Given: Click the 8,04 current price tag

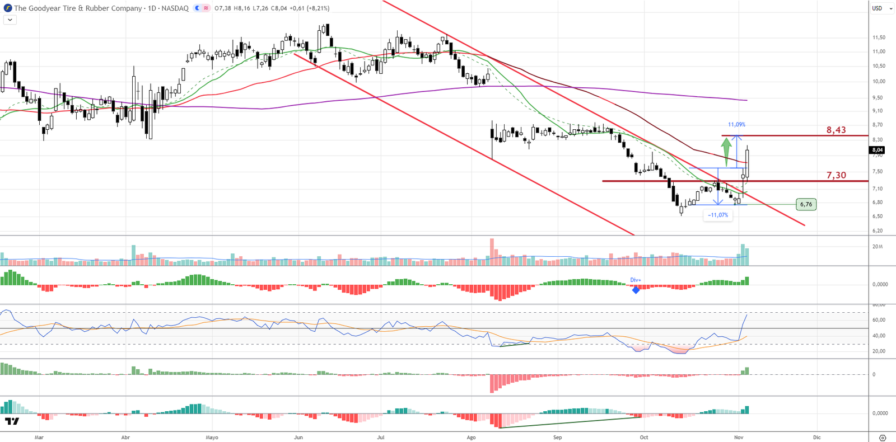Looking at the screenshot, I should tap(877, 150).
